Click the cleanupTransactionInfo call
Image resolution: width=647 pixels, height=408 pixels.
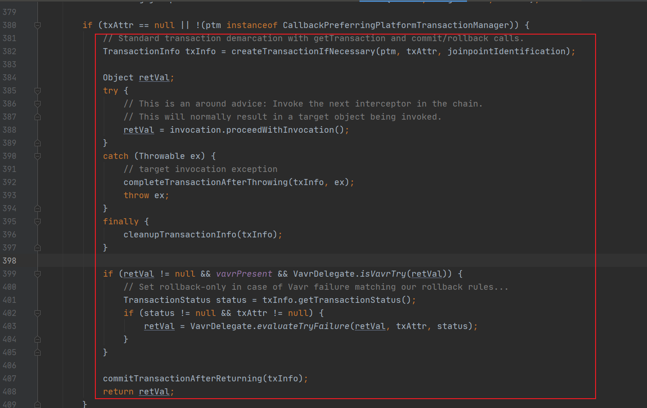coord(180,235)
